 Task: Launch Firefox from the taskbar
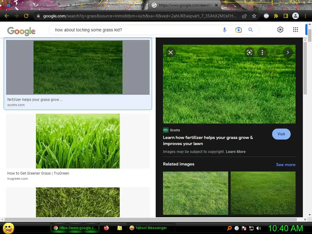click(106, 228)
